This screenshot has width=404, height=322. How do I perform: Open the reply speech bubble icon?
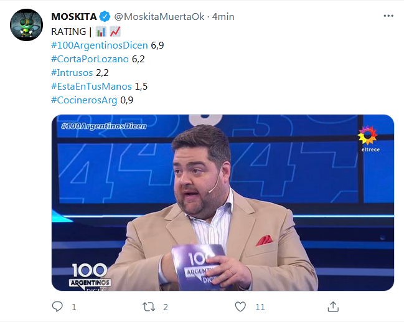[57, 306]
